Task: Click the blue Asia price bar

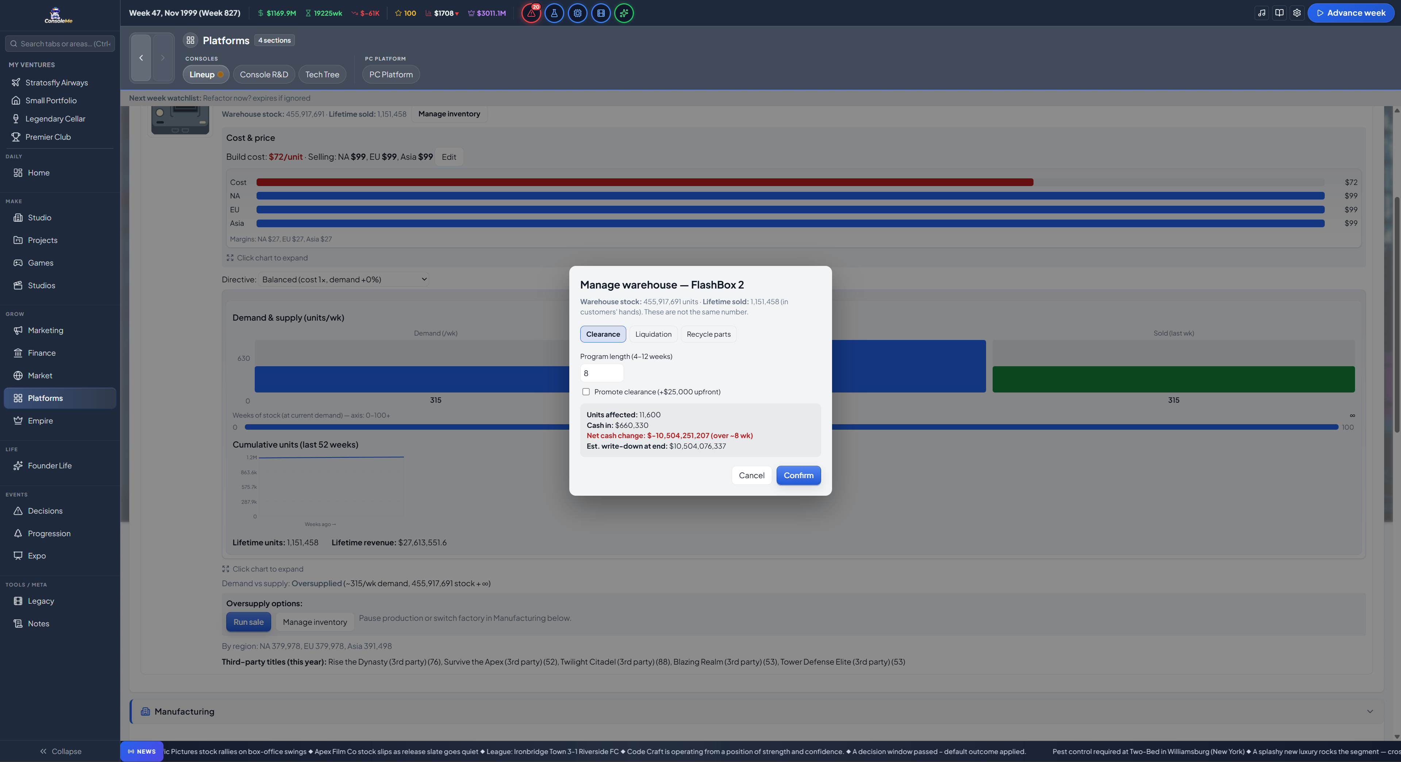Action: pos(790,223)
